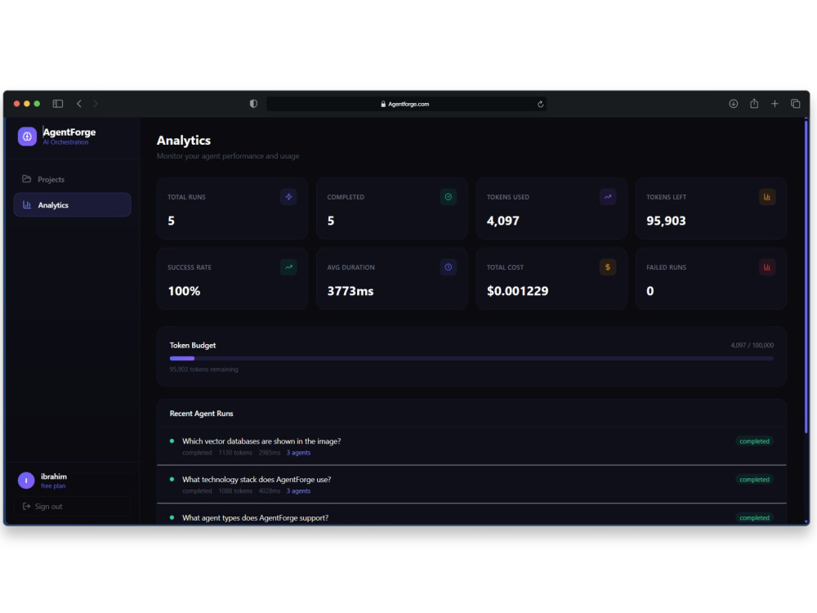Show tab overview icon
817x613 pixels.
pos(796,104)
